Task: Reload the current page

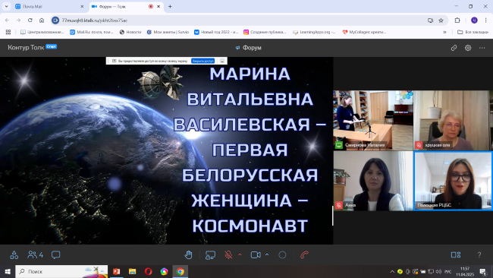Action: (x=30, y=21)
